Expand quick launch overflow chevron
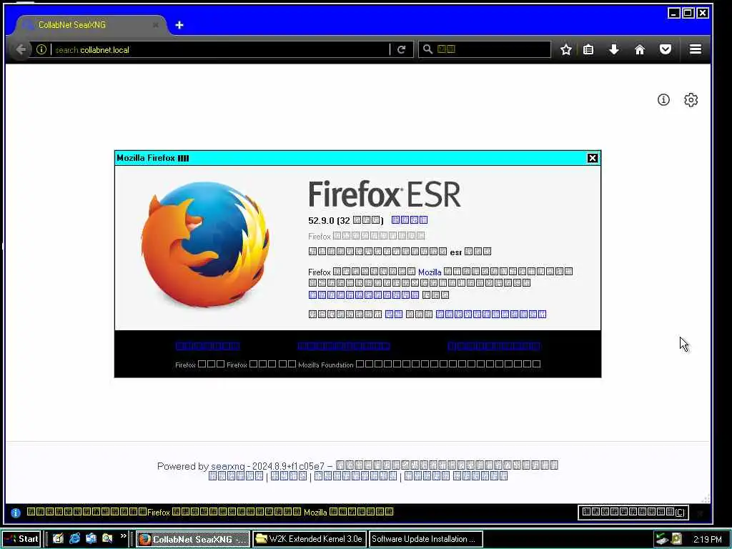 pos(123,536)
